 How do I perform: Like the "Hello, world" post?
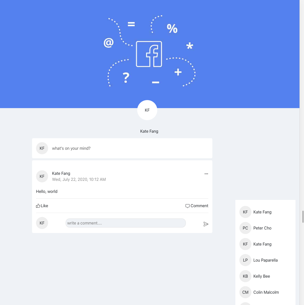(42, 206)
